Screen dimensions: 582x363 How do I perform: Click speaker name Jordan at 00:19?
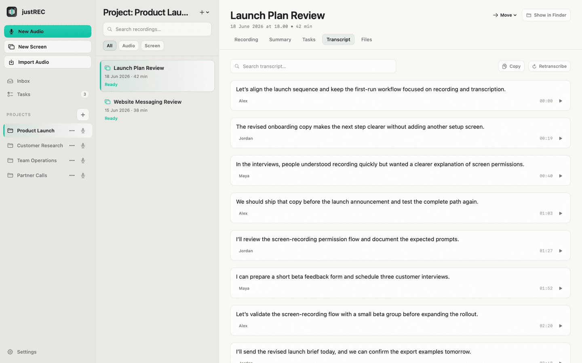point(246,138)
